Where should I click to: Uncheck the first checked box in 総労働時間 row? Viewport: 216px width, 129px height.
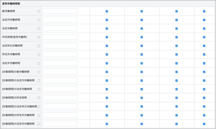[x=107, y=11]
